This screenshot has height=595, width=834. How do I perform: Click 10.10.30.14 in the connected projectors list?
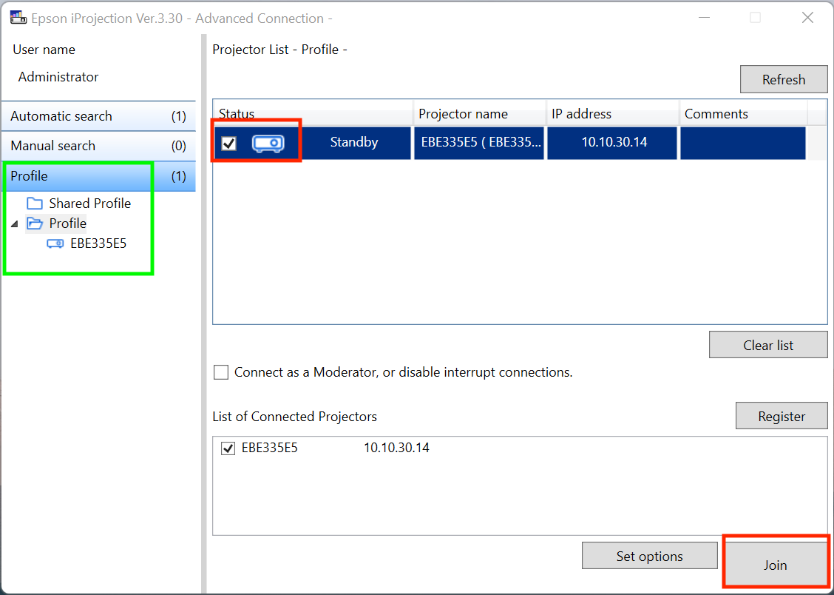coord(396,448)
